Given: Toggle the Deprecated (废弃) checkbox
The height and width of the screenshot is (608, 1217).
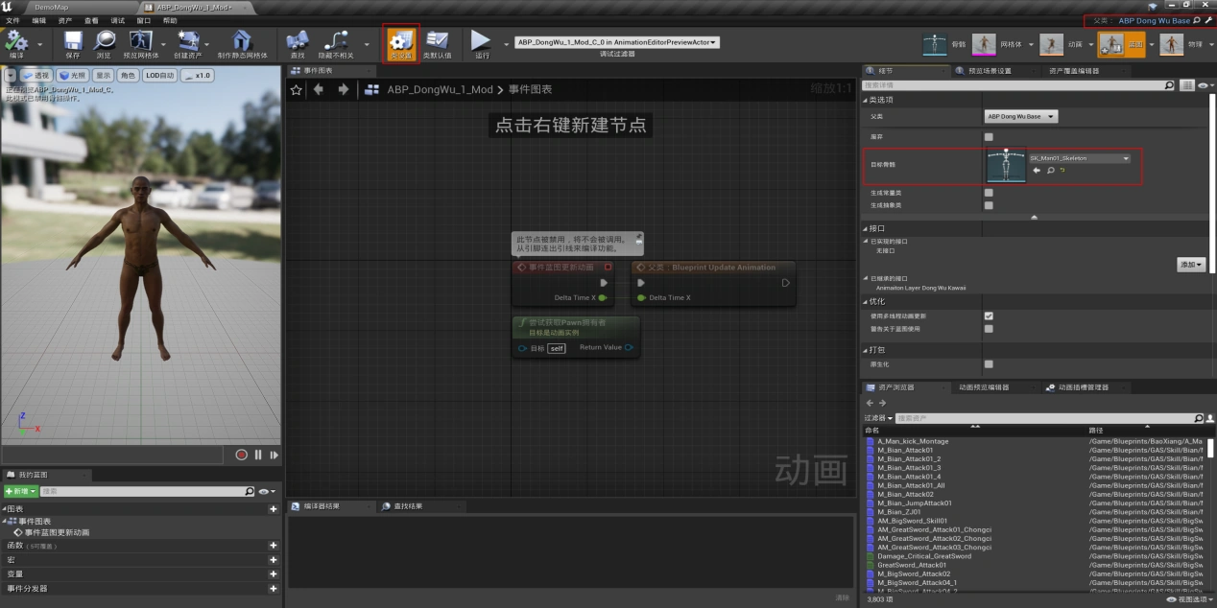Looking at the screenshot, I should click(989, 137).
